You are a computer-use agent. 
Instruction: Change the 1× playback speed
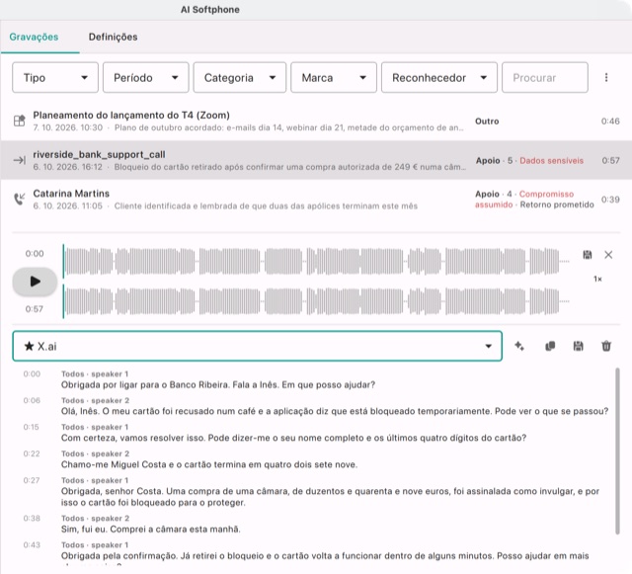(597, 279)
